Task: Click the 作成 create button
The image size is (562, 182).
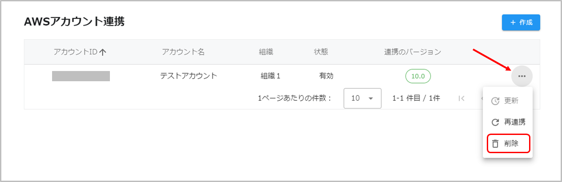Action: pos(521,23)
